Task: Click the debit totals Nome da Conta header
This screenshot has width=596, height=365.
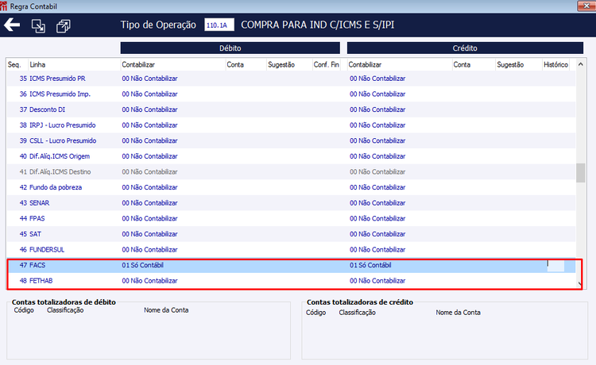Action: [166, 310]
